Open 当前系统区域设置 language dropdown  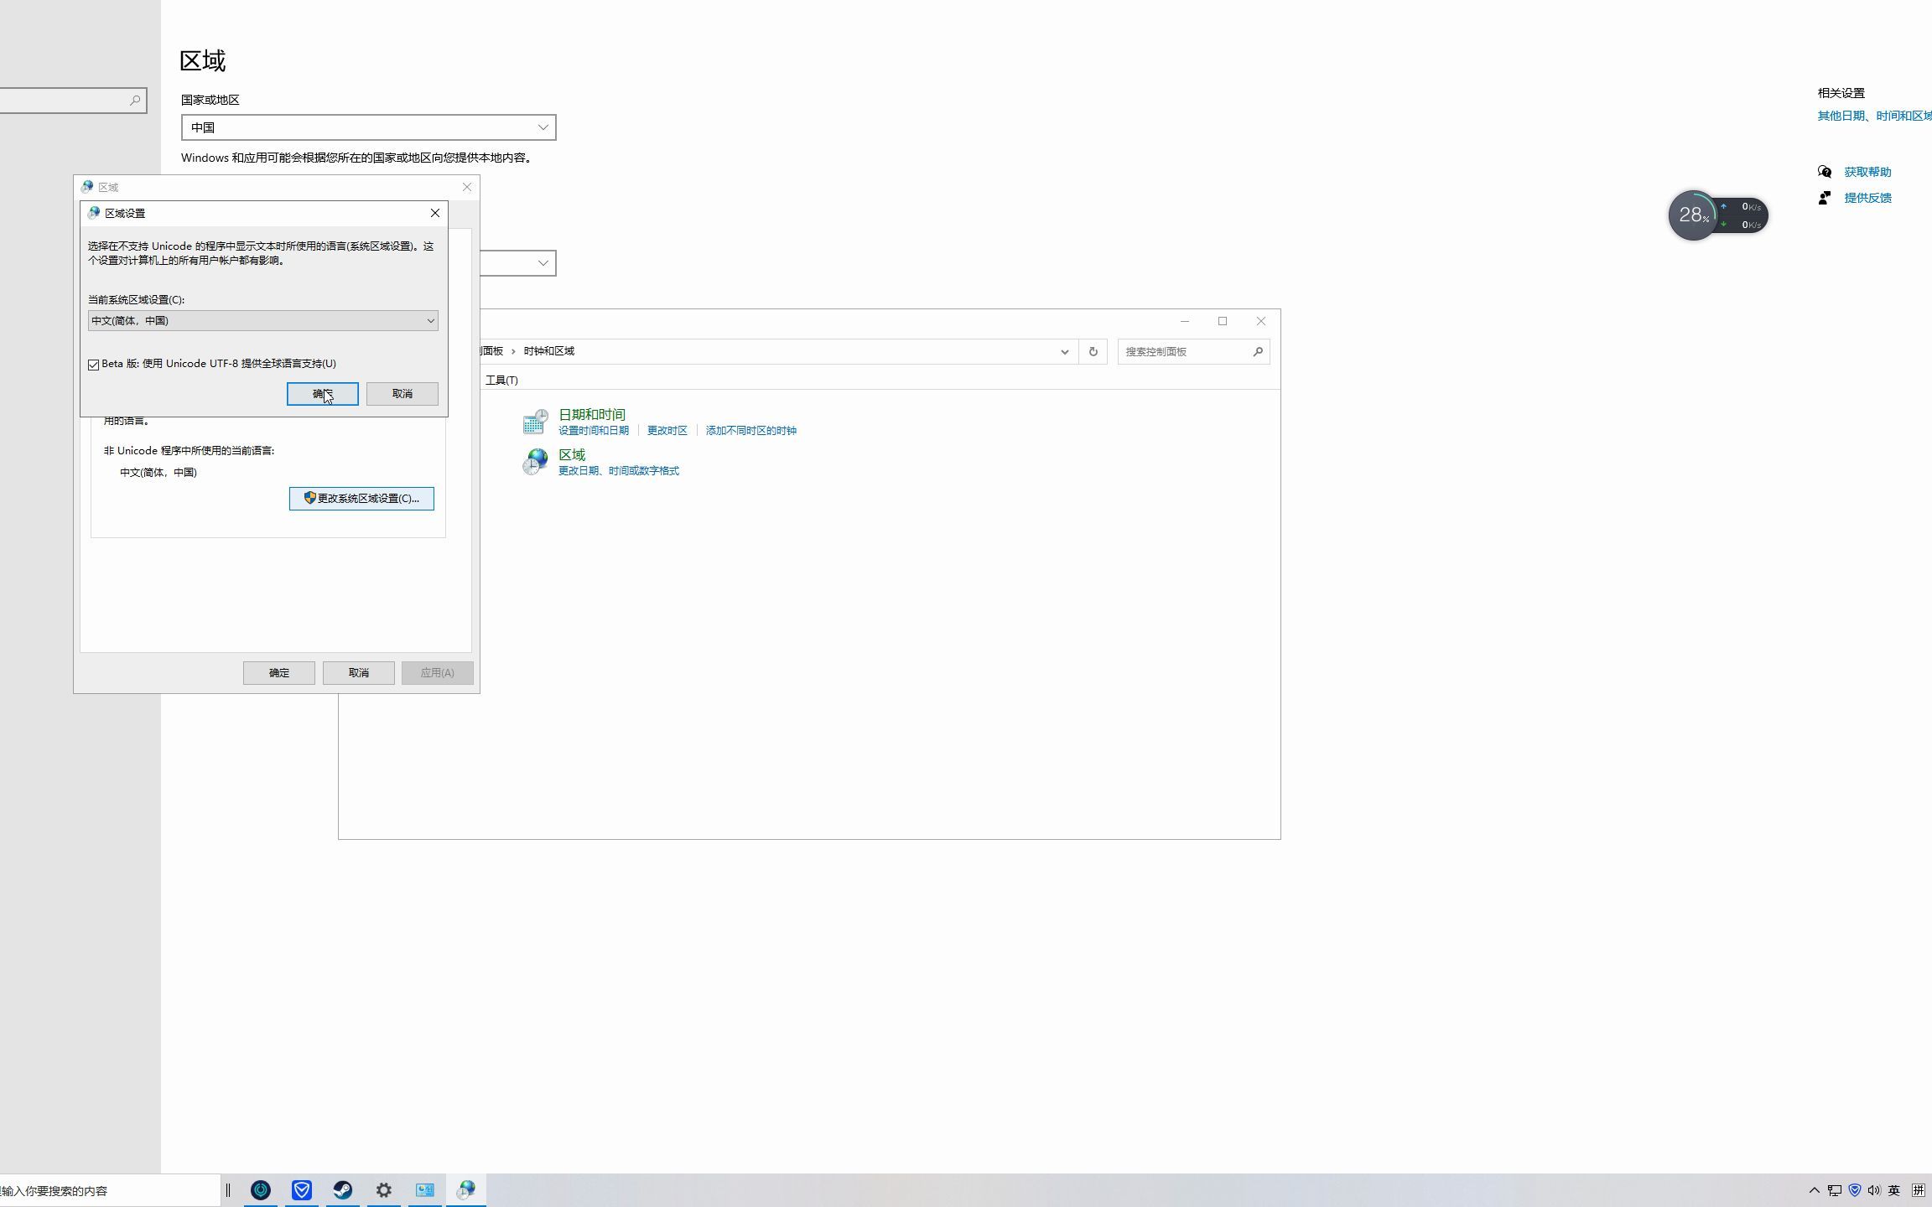pyautogui.click(x=262, y=321)
